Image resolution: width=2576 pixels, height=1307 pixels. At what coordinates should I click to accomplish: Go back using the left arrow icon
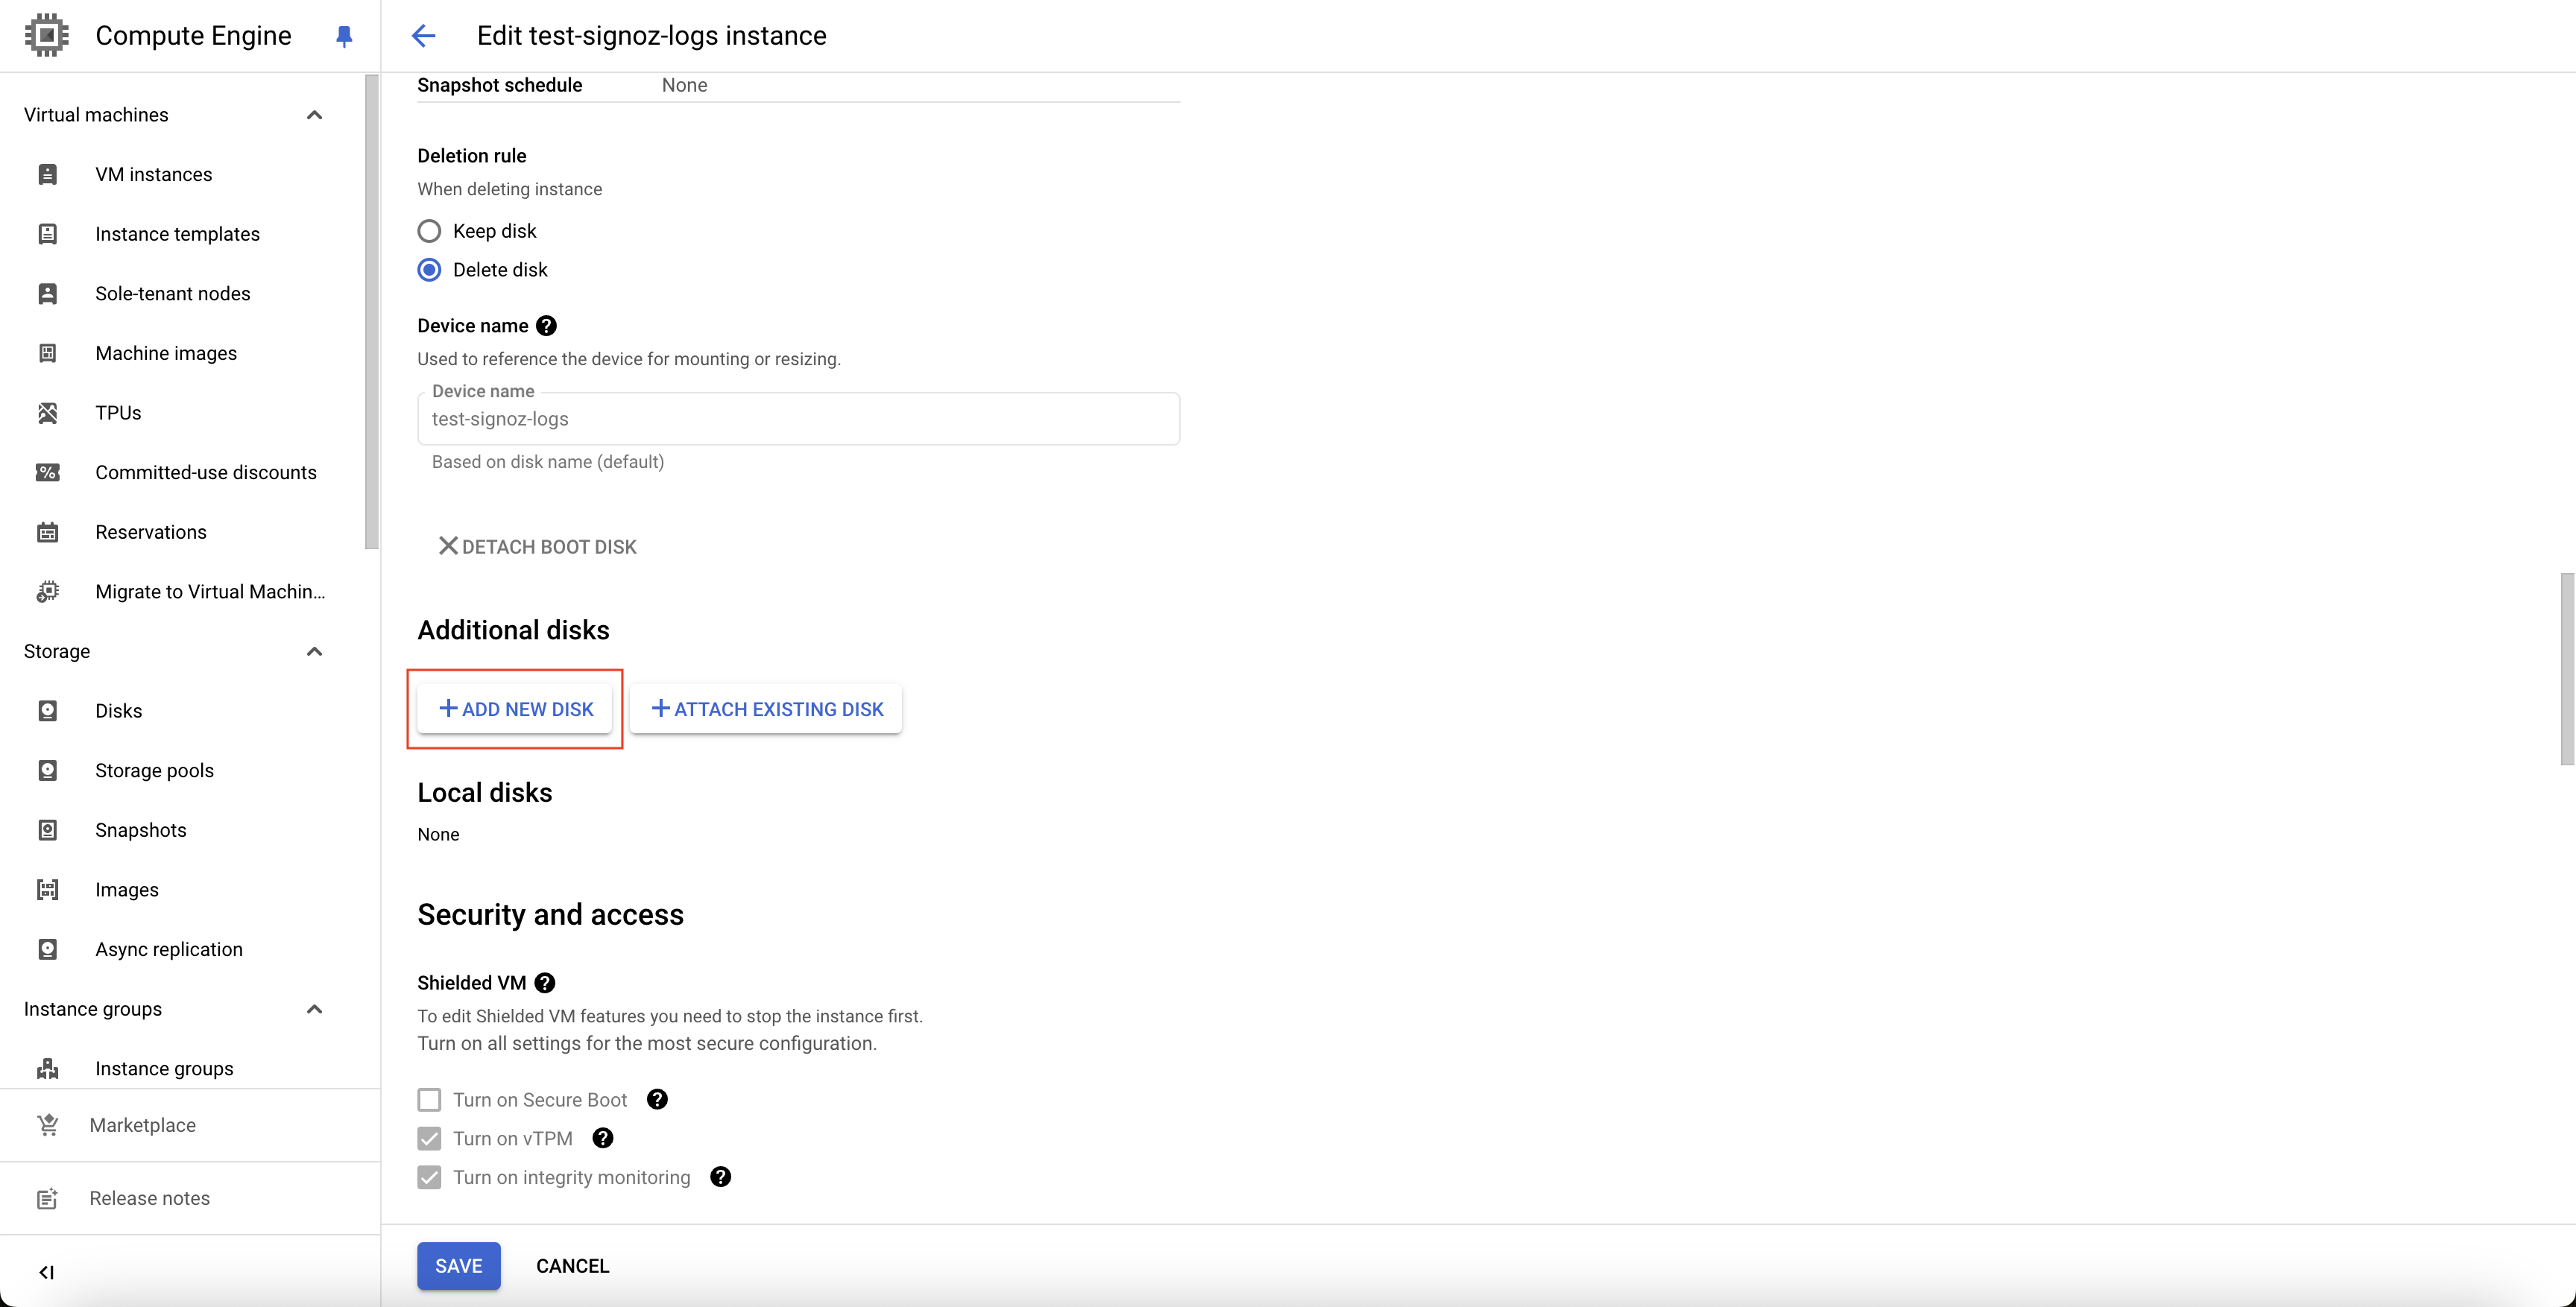423,36
